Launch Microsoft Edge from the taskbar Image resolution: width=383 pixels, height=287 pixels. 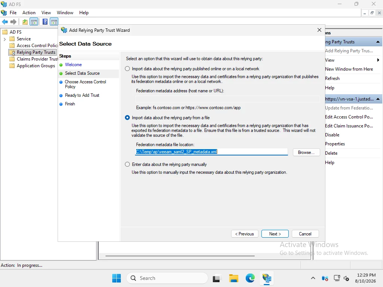(250, 278)
